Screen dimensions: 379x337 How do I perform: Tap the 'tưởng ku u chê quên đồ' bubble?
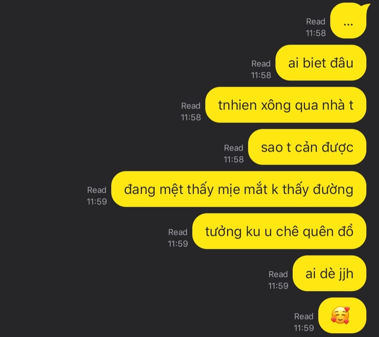coord(279,231)
